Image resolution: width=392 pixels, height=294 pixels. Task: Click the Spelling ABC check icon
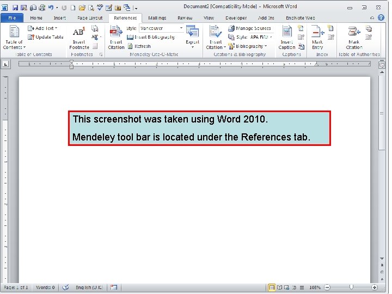click(x=100, y=8)
